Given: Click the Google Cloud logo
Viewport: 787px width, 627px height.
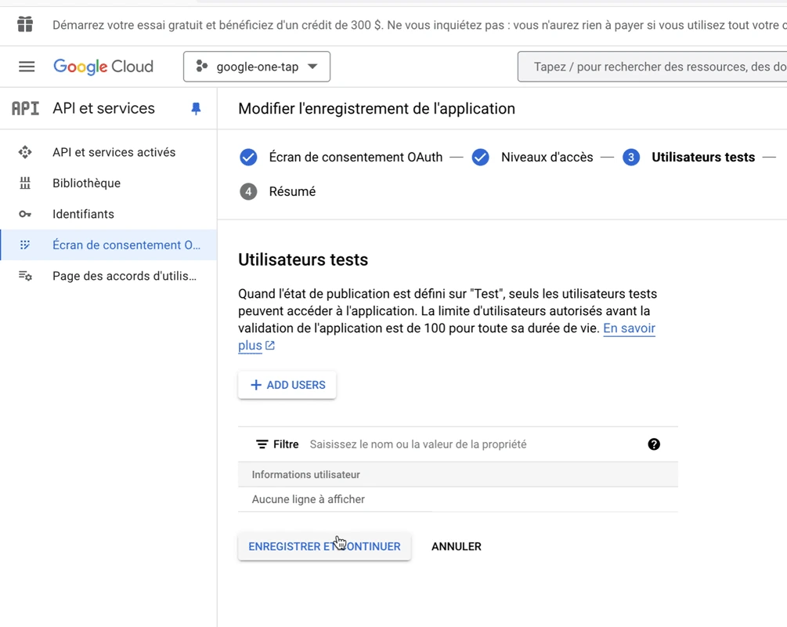Looking at the screenshot, I should tap(103, 67).
